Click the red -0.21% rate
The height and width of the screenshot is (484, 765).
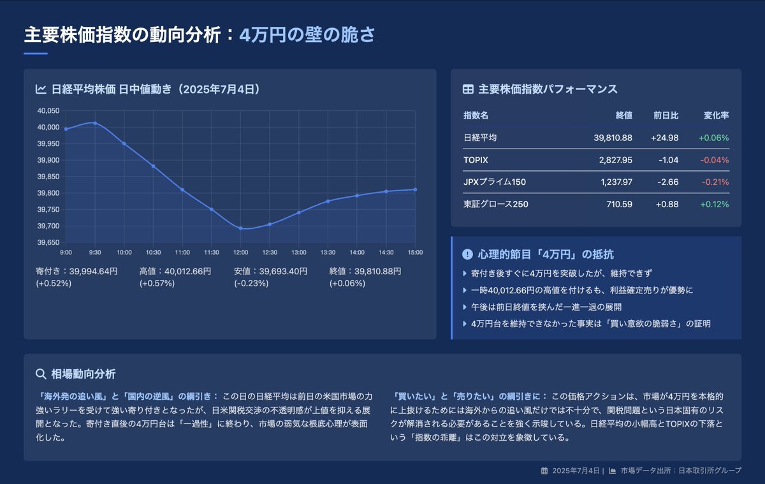[715, 182]
